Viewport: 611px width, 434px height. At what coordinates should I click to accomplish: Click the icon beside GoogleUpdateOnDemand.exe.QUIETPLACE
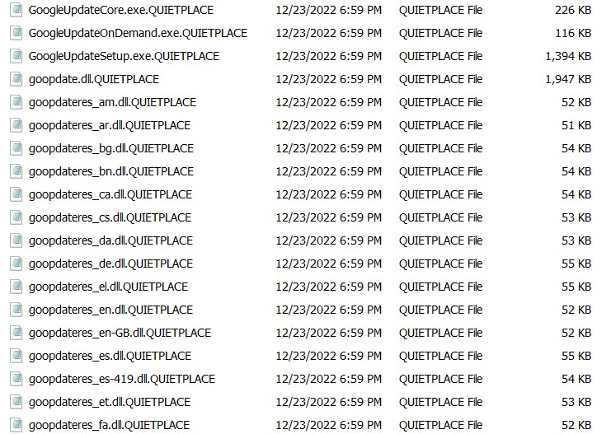pyautogui.click(x=16, y=33)
